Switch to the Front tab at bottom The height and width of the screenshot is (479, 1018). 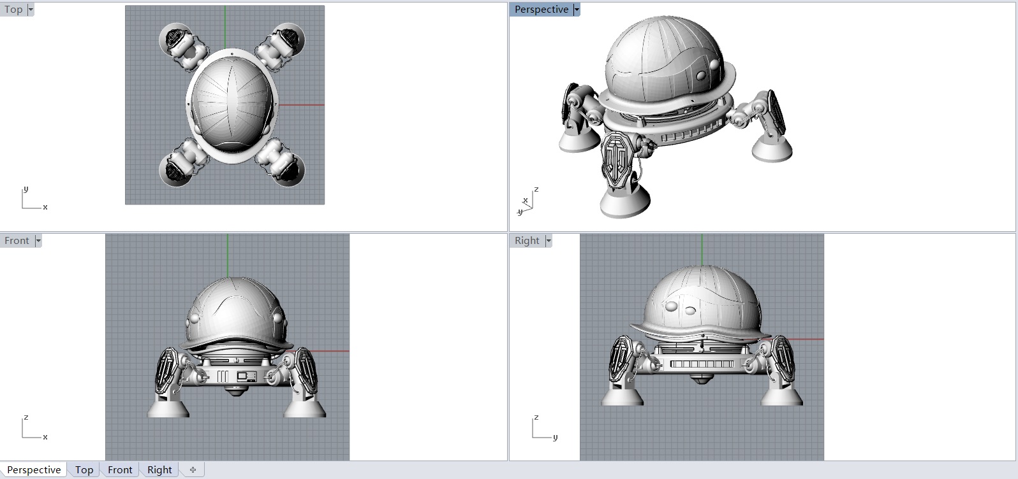point(120,470)
